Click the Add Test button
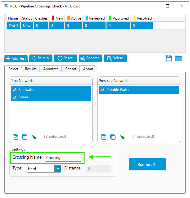The image size is (190, 198). pyautogui.click(x=16, y=58)
